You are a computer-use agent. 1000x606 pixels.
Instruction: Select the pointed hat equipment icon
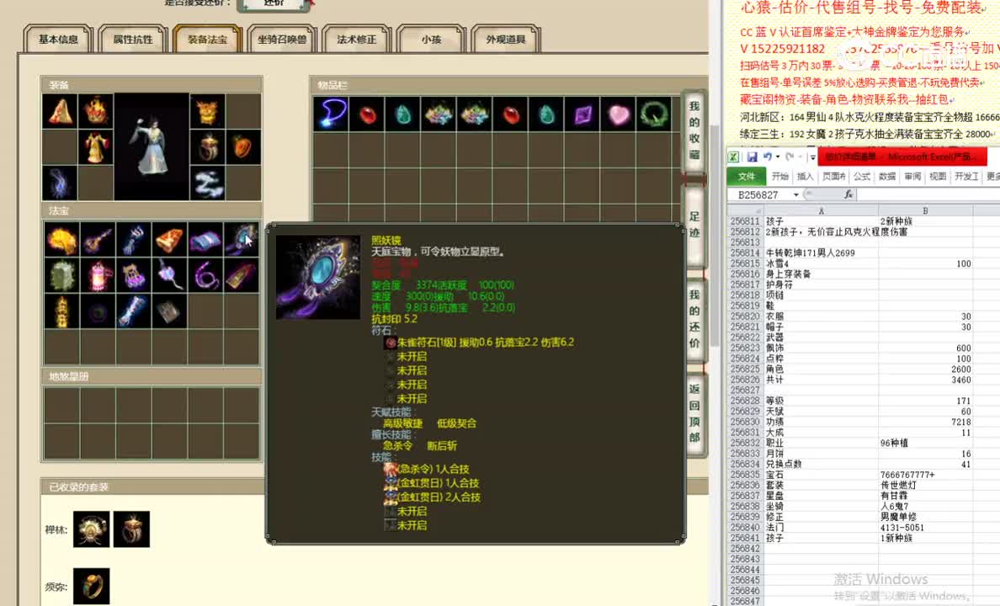60,111
